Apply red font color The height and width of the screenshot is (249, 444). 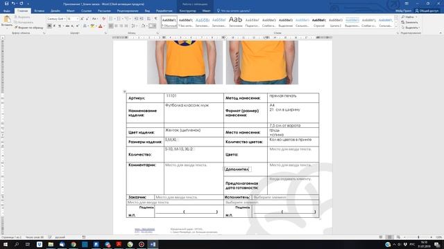[x=100, y=26]
